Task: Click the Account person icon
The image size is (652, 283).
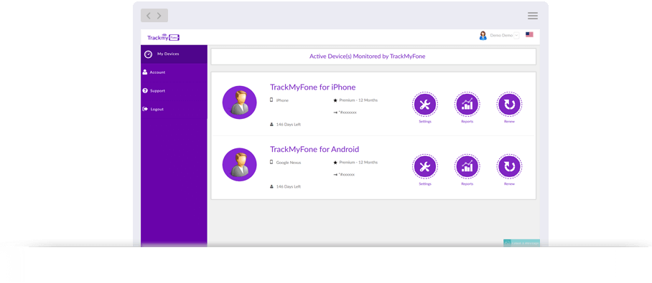Action: coord(145,72)
